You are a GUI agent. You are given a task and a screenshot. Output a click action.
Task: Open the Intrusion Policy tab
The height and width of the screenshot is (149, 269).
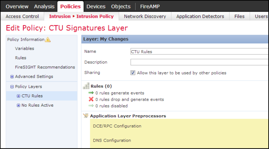pos(81,16)
